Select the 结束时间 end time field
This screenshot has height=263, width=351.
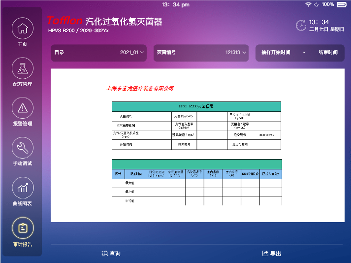pyautogui.click(x=328, y=52)
